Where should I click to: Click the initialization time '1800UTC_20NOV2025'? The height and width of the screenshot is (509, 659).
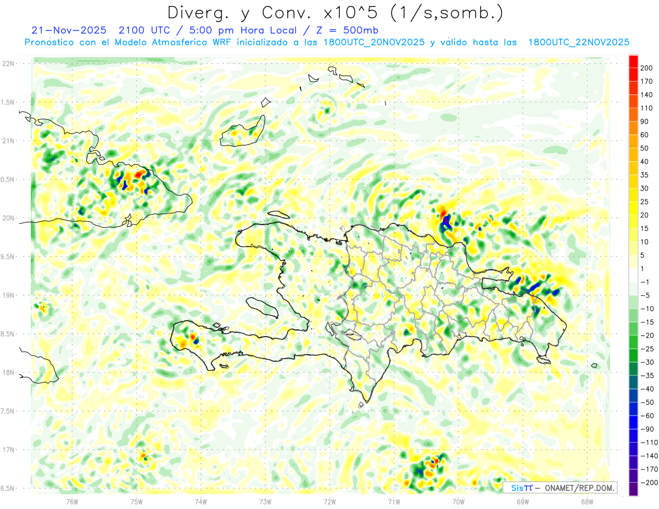375,42
